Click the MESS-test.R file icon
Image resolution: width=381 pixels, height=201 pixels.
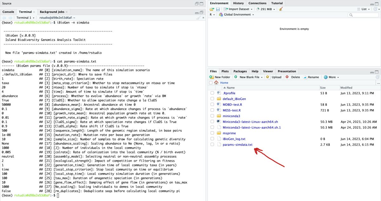click(x=218, y=110)
